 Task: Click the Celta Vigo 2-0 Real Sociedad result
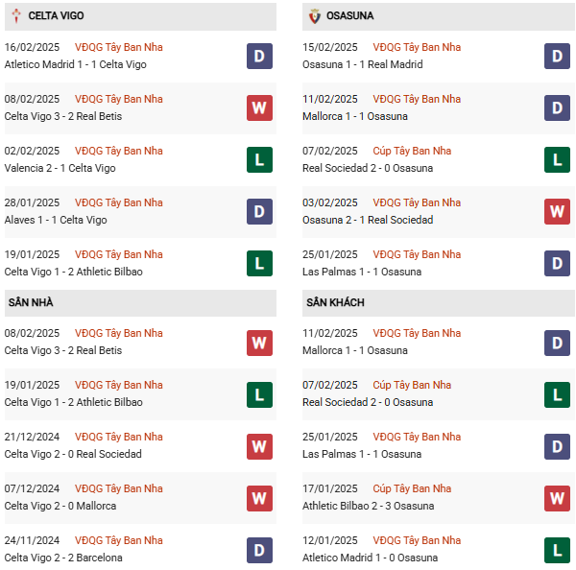click(x=73, y=454)
